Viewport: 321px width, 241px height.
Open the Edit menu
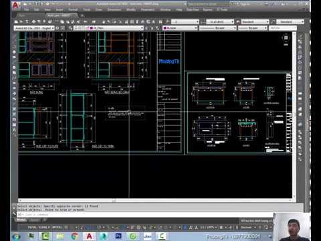37,9
